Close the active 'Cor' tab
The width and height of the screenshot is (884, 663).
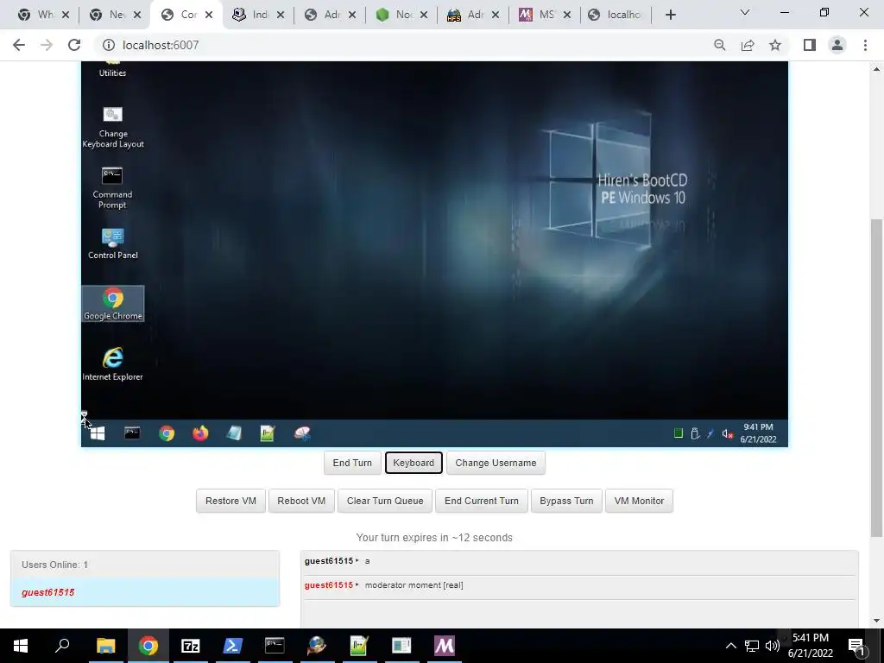pos(209,15)
